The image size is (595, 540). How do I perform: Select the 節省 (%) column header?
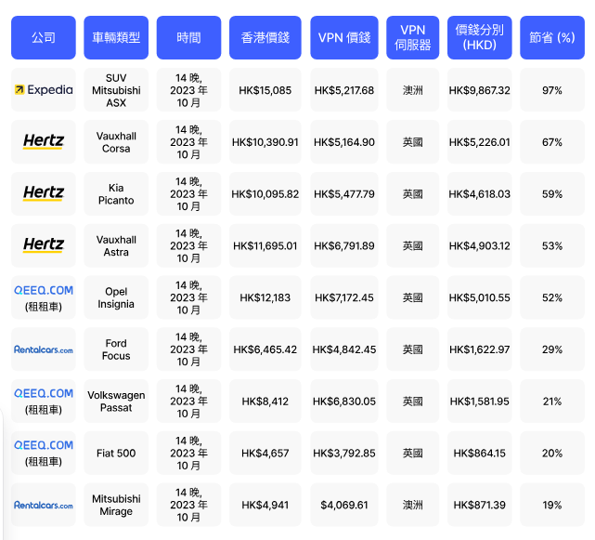coord(552,38)
